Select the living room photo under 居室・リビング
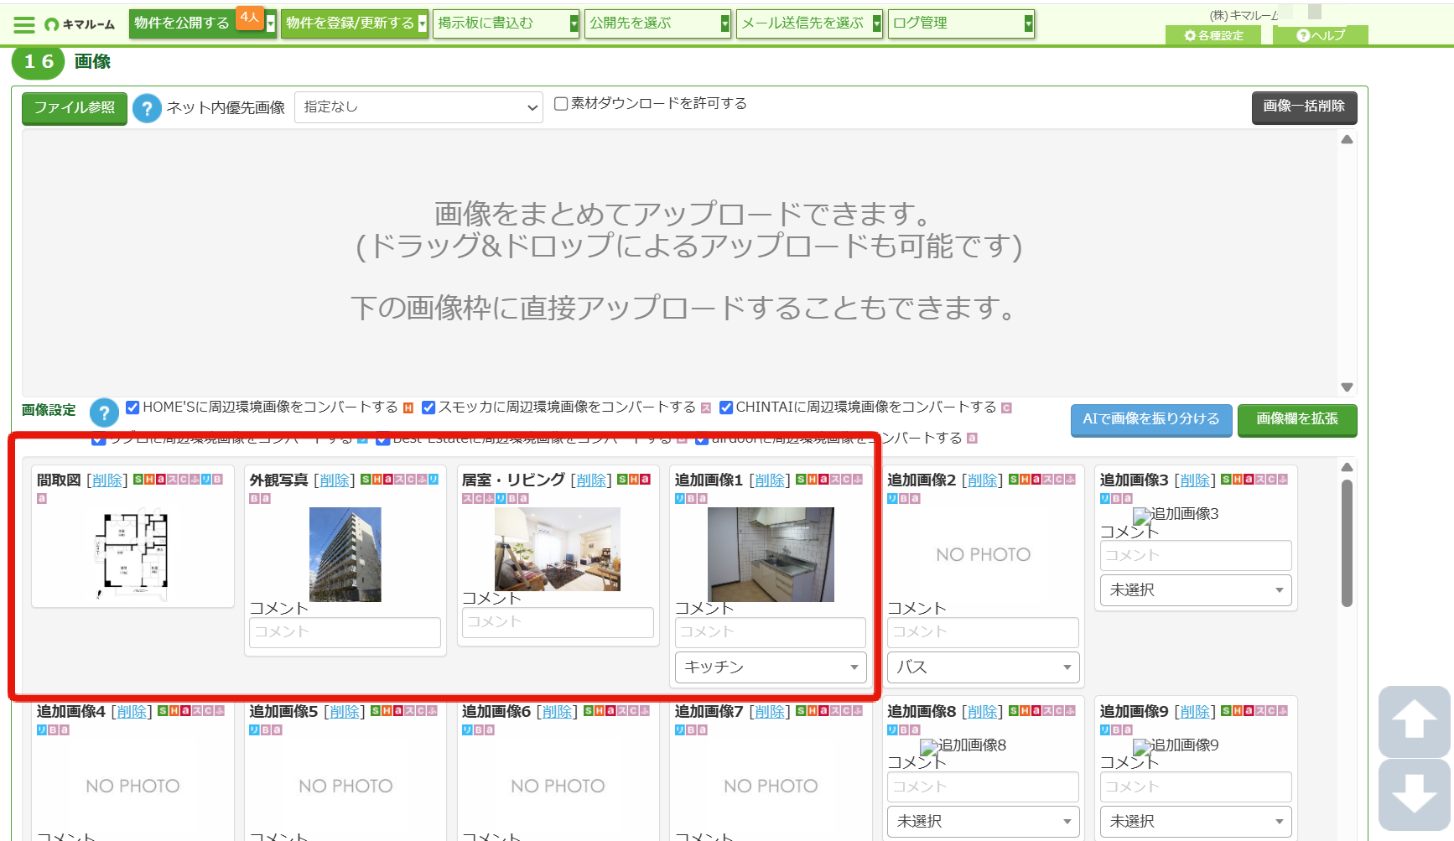Screen dimensions: 1454x841 [558, 549]
